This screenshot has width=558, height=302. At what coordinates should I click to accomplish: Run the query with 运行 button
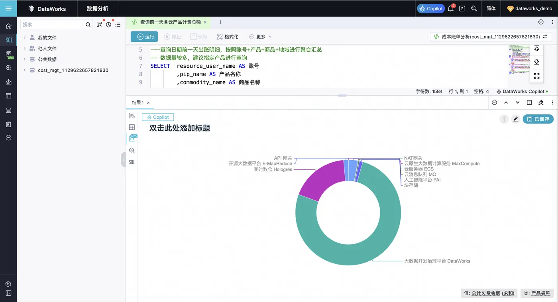click(x=144, y=37)
